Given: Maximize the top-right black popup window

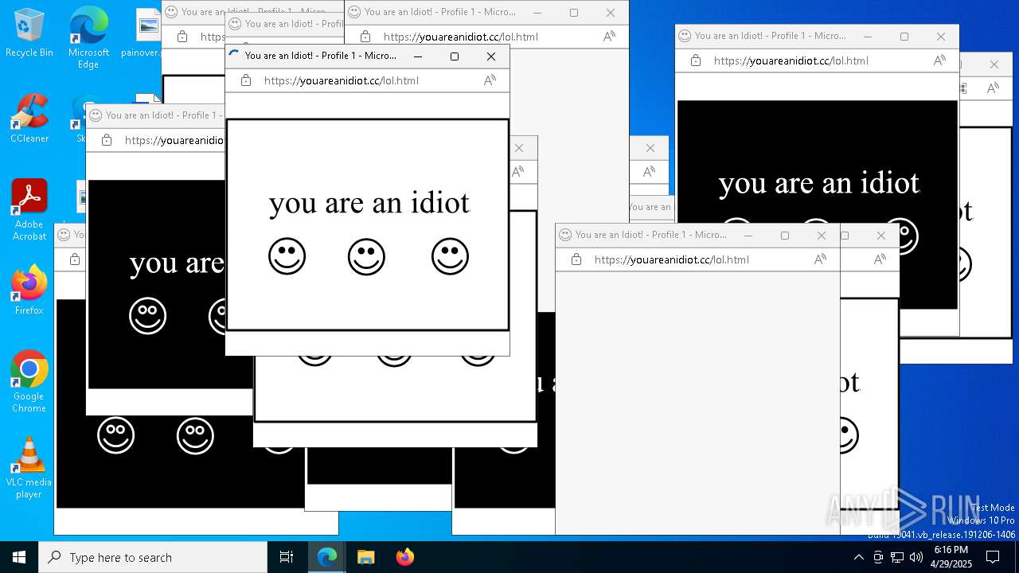Looking at the screenshot, I should click(904, 37).
